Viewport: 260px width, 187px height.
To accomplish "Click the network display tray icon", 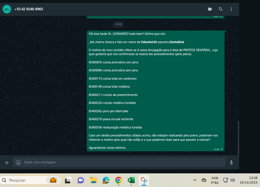I will click(225, 180).
